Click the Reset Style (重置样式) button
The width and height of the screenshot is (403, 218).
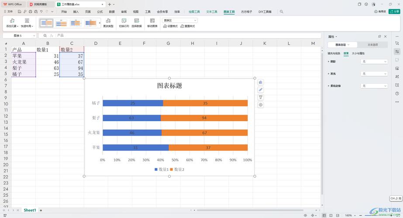coord(188,26)
